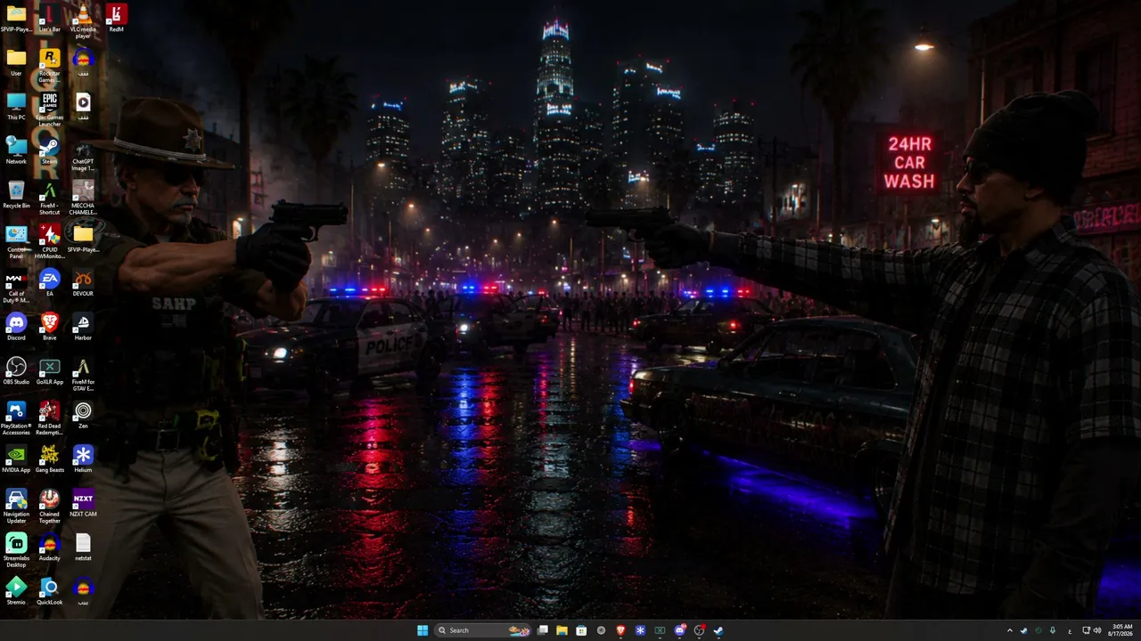1141x641 pixels.
Task: Open Task View from the taskbar
Action: (542, 630)
